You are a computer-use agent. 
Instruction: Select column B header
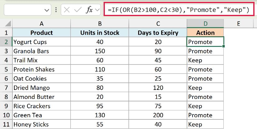(x=100, y=24)
